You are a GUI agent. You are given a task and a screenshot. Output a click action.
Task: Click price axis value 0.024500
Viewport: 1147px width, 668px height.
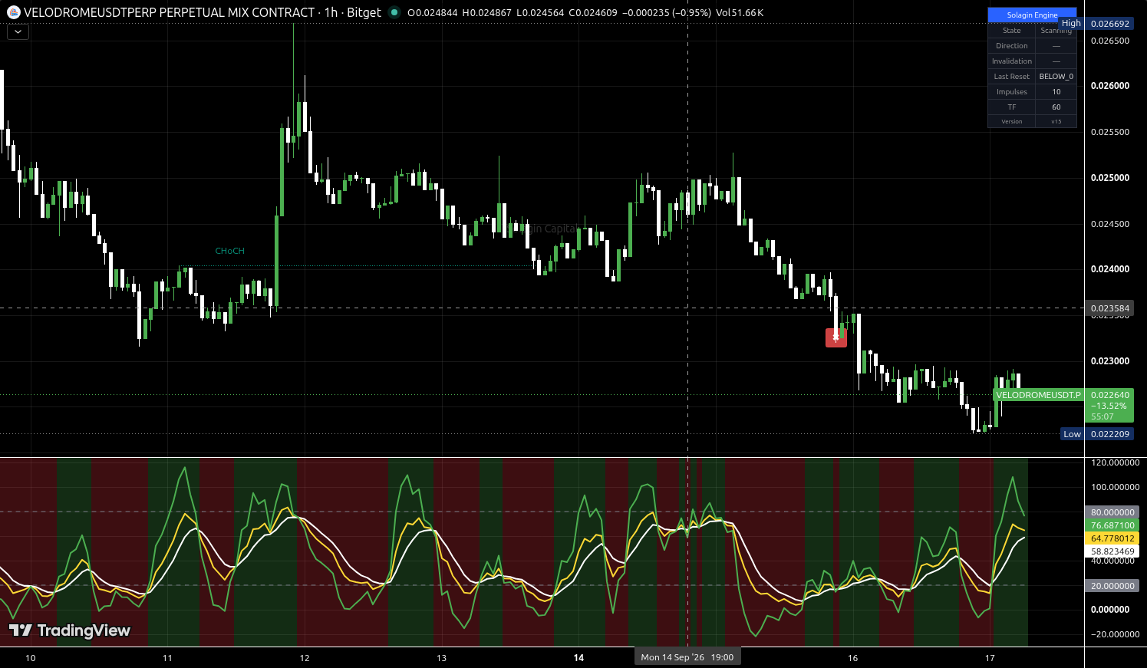[x=1110, y=224]
